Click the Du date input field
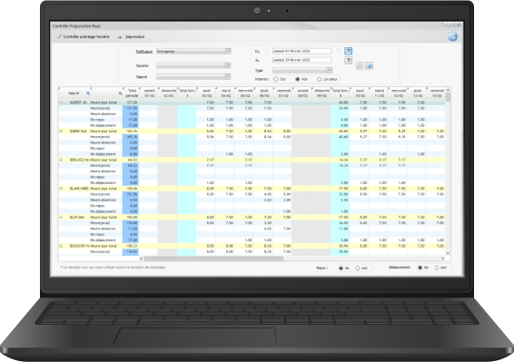The height and width of the screenshot is (362, 514). click(301, 51)
